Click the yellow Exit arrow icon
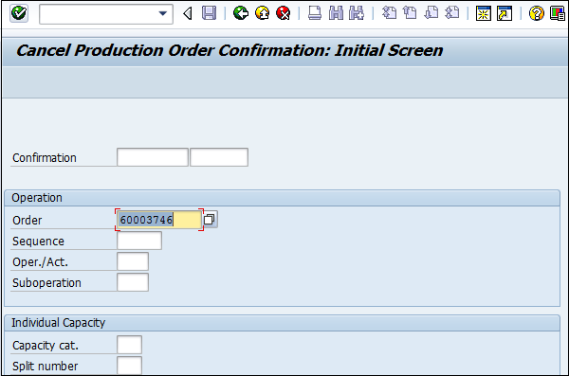 [262, 13]
